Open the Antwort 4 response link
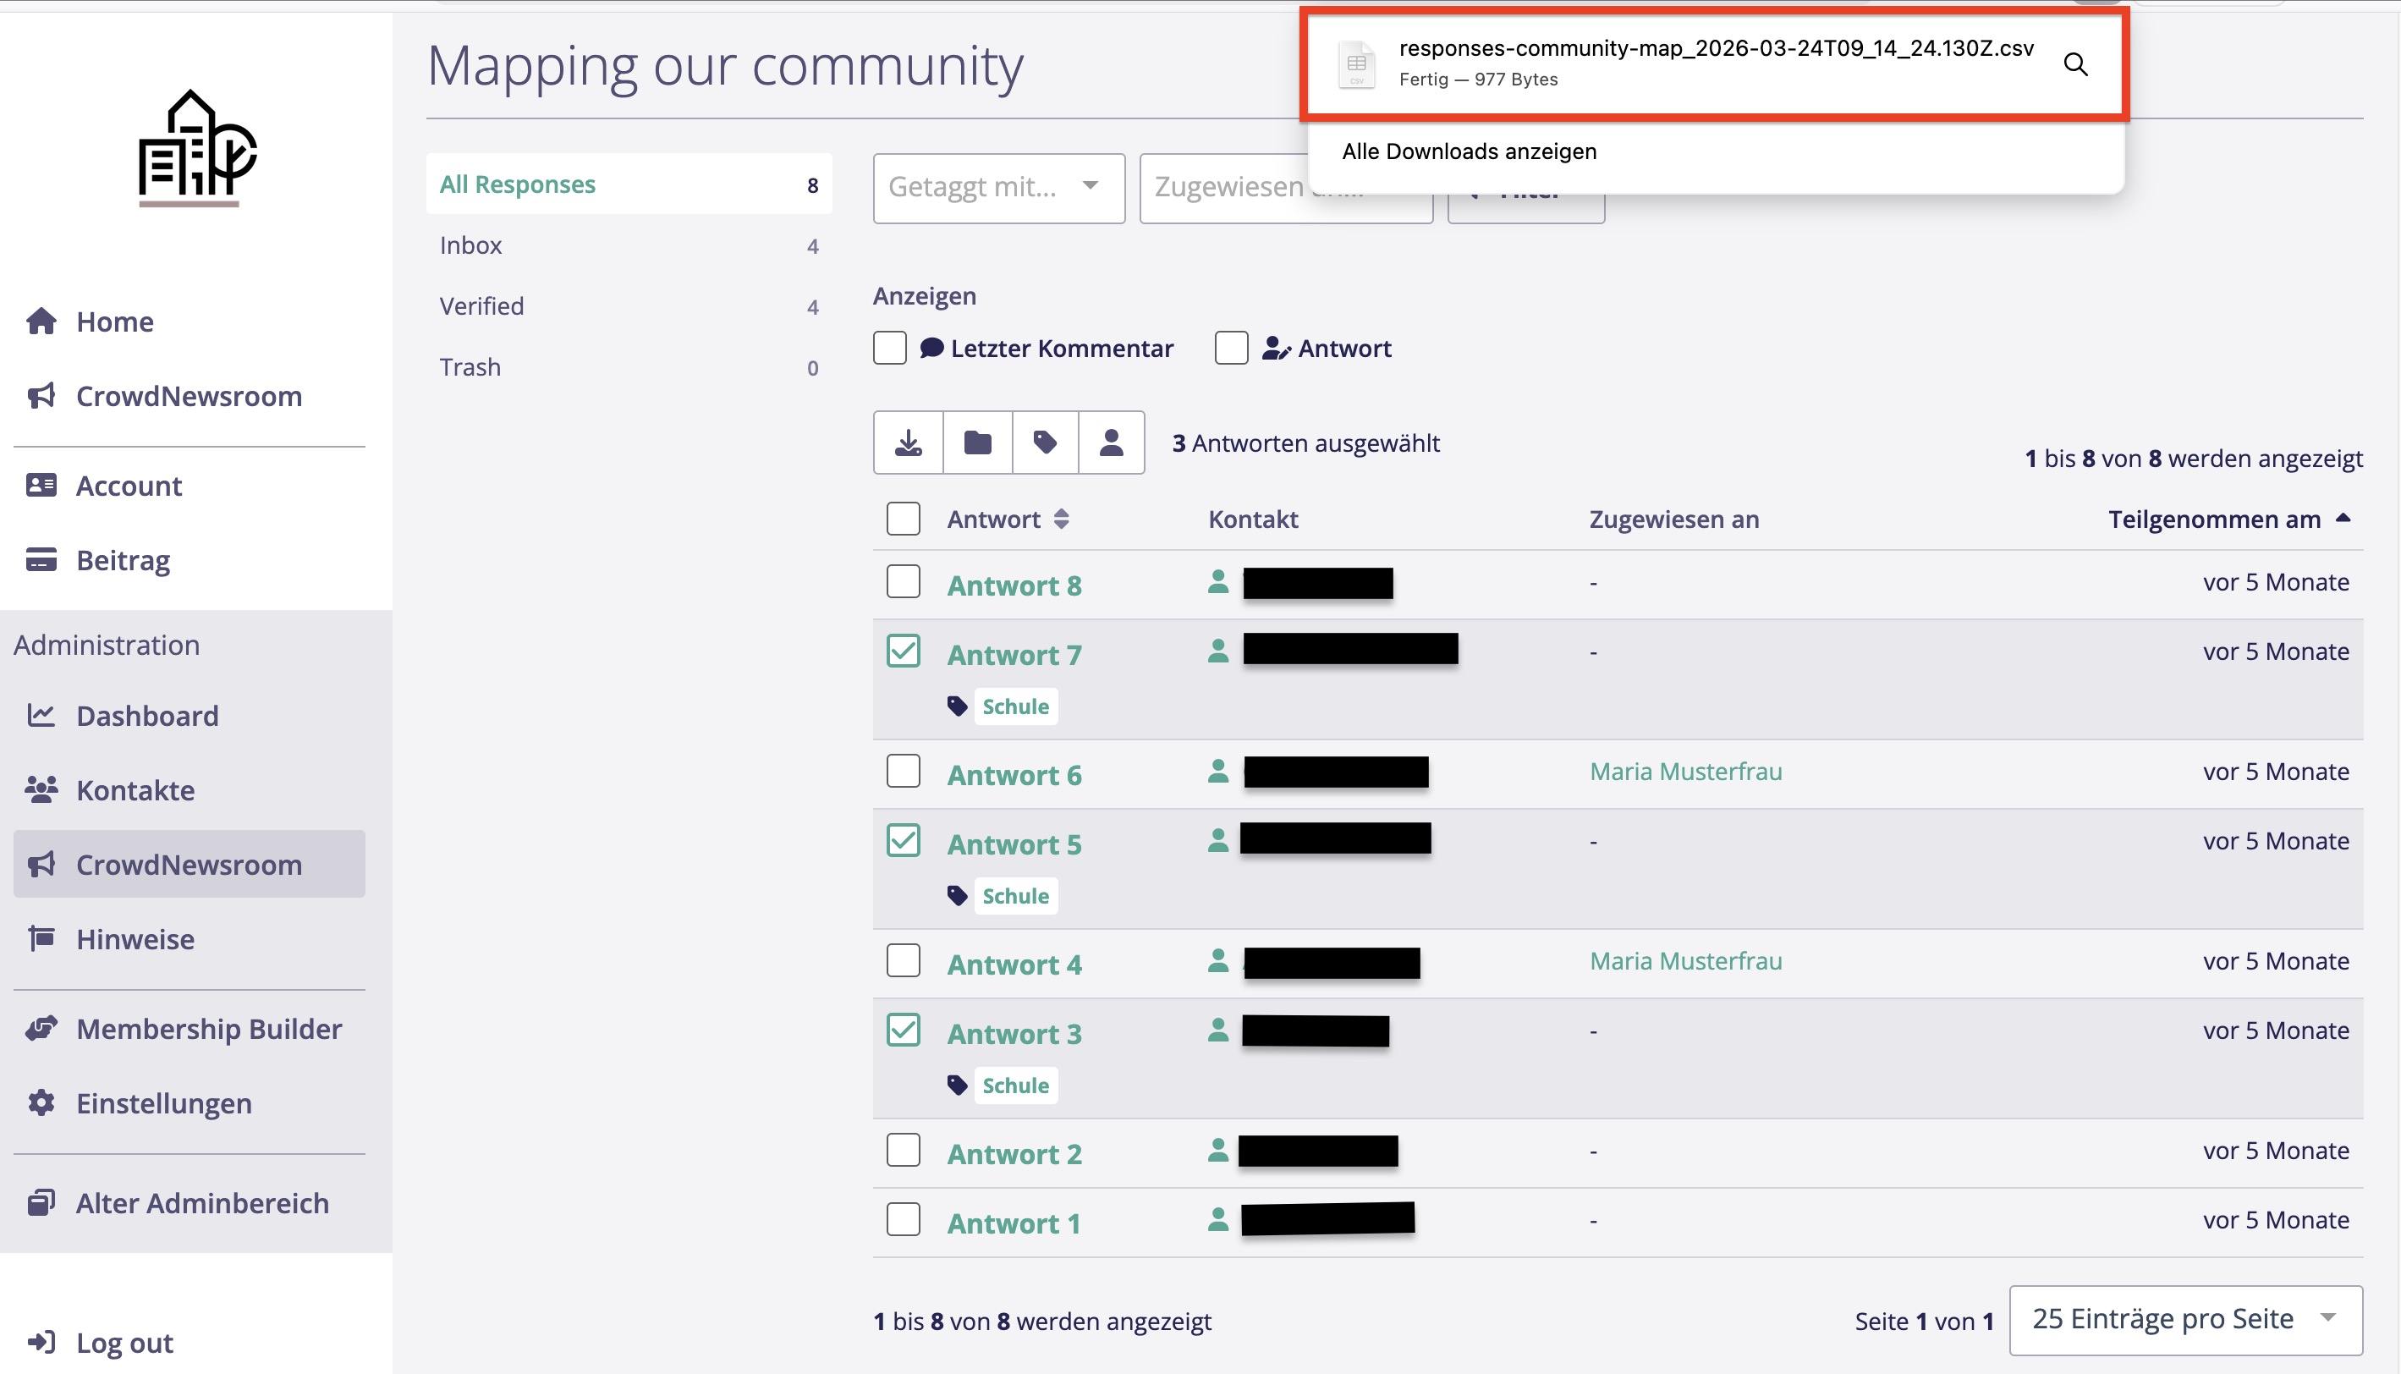 click(1014, 964)
